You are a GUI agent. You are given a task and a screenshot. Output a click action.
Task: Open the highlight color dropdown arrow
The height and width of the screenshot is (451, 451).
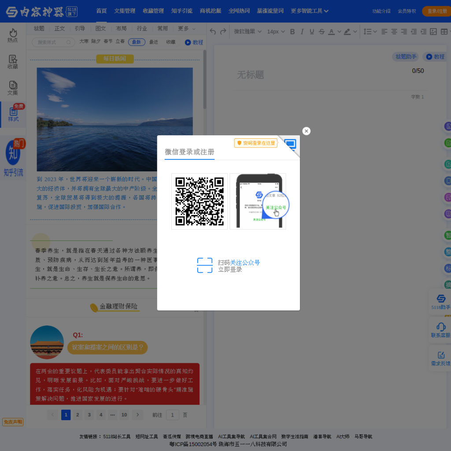click(355, 32)
